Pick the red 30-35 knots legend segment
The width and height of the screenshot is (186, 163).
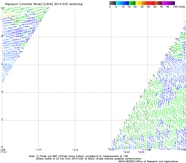pos(152,3)
